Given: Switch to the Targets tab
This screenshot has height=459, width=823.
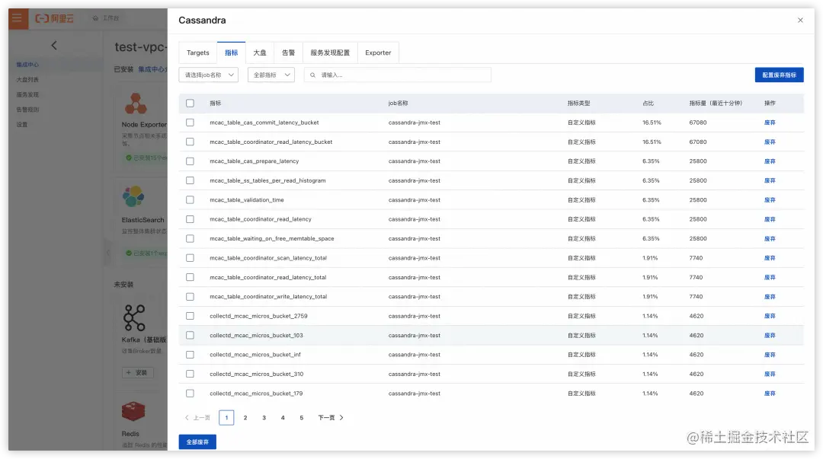Looking at the screenshot, I should click(198, 53).
